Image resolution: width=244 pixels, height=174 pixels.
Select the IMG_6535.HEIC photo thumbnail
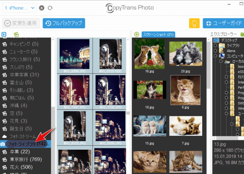111,54
